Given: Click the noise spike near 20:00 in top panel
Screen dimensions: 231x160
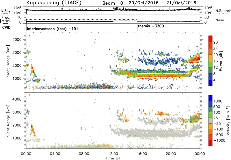Looking at the screenshot, I should [x=170, y=8].
